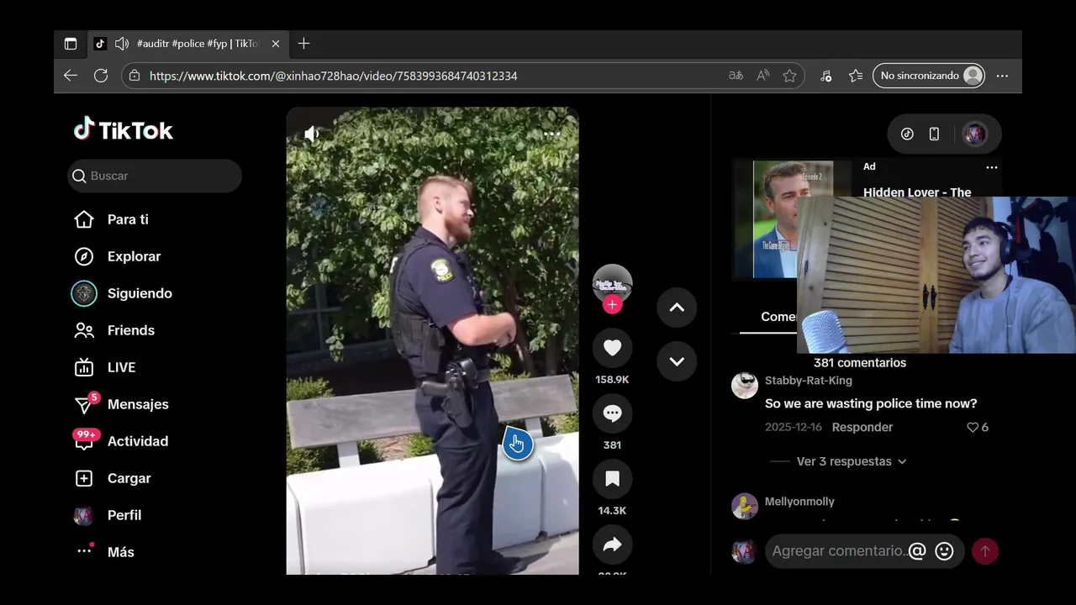Click the get coins icon top right

click(x=907, y=134)
